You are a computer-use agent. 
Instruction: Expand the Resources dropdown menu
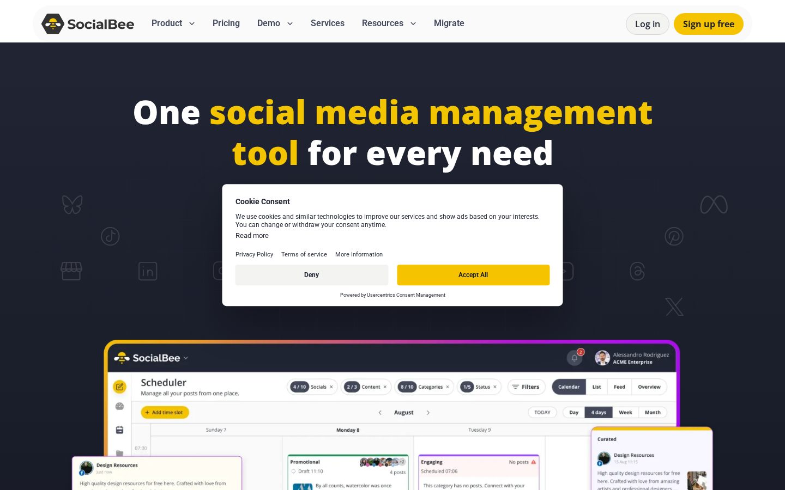coord(389,23)
